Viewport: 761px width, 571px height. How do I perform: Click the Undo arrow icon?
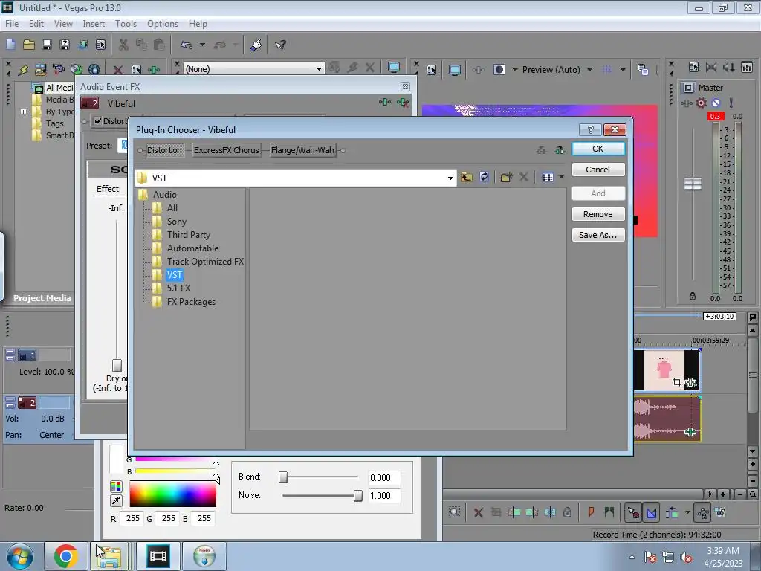[x=187, y=45]
